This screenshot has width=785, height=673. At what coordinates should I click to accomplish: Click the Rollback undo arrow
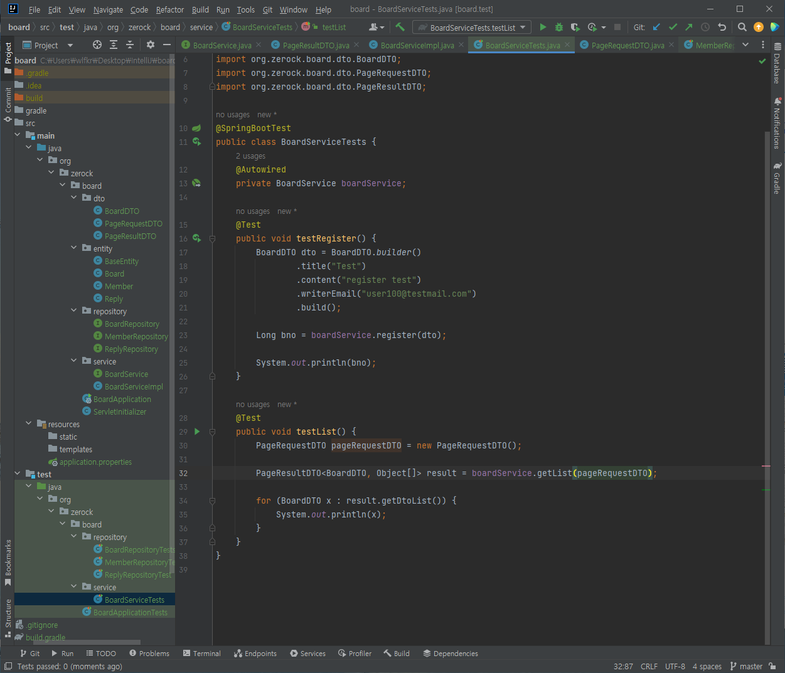point(722,27)
